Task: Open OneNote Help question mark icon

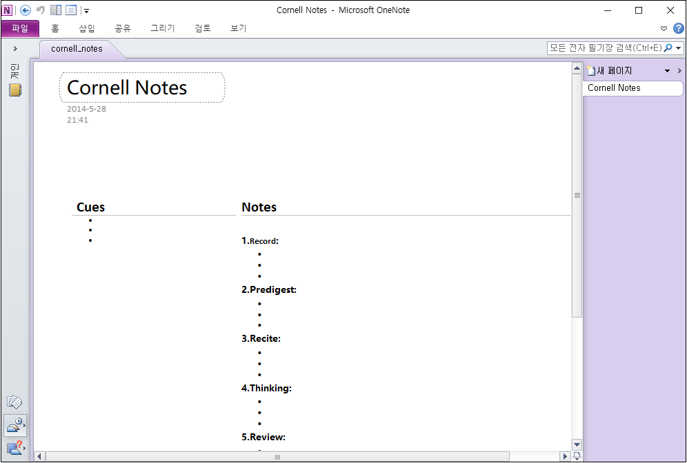Action: click(678, 28)
